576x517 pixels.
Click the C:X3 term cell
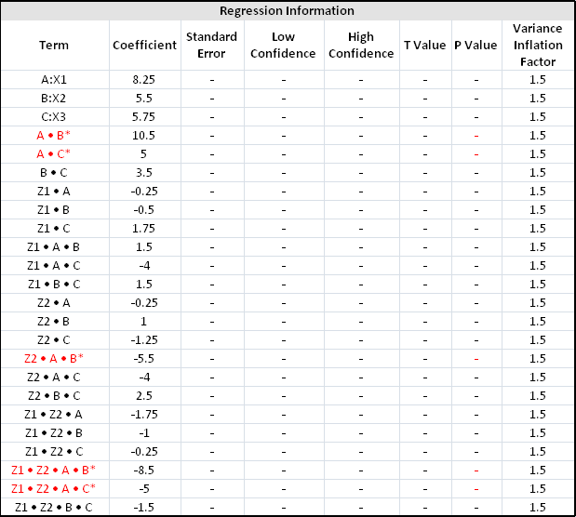54,116
